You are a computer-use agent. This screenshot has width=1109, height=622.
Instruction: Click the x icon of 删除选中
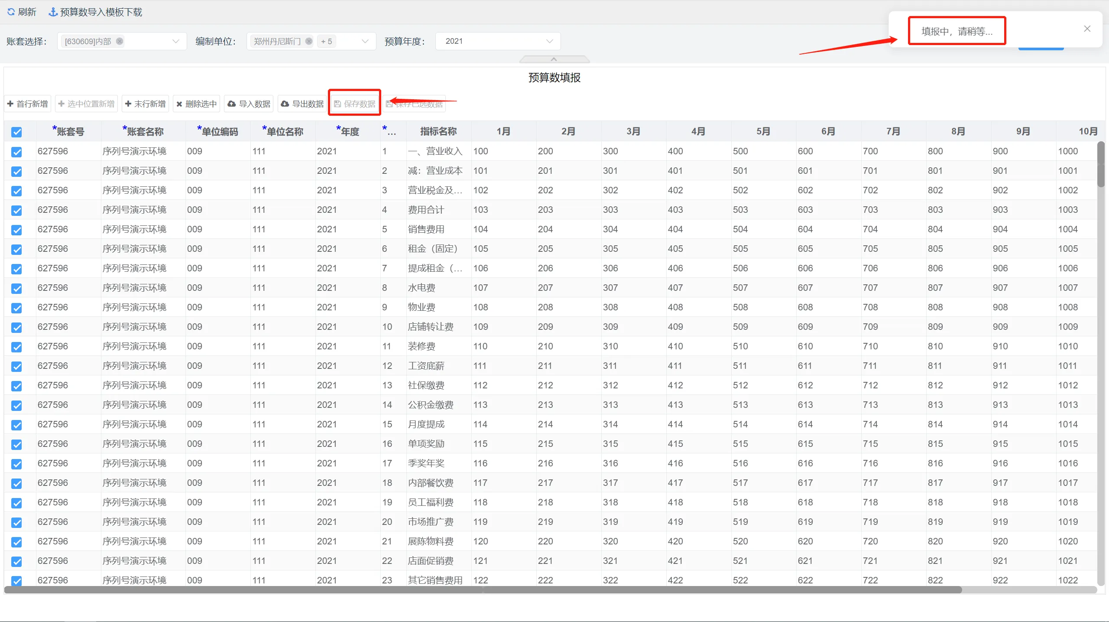coord(179,104)
